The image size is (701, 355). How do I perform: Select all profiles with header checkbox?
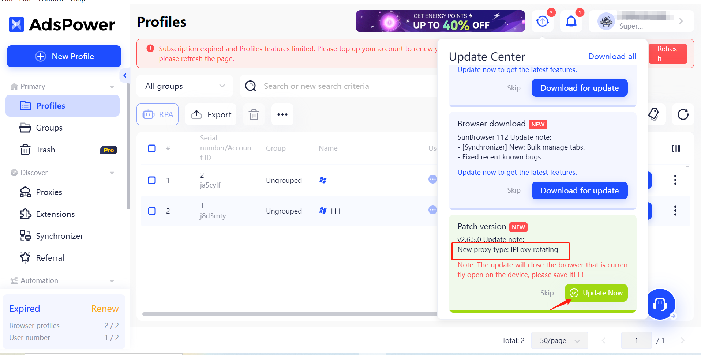click(152, 148)
